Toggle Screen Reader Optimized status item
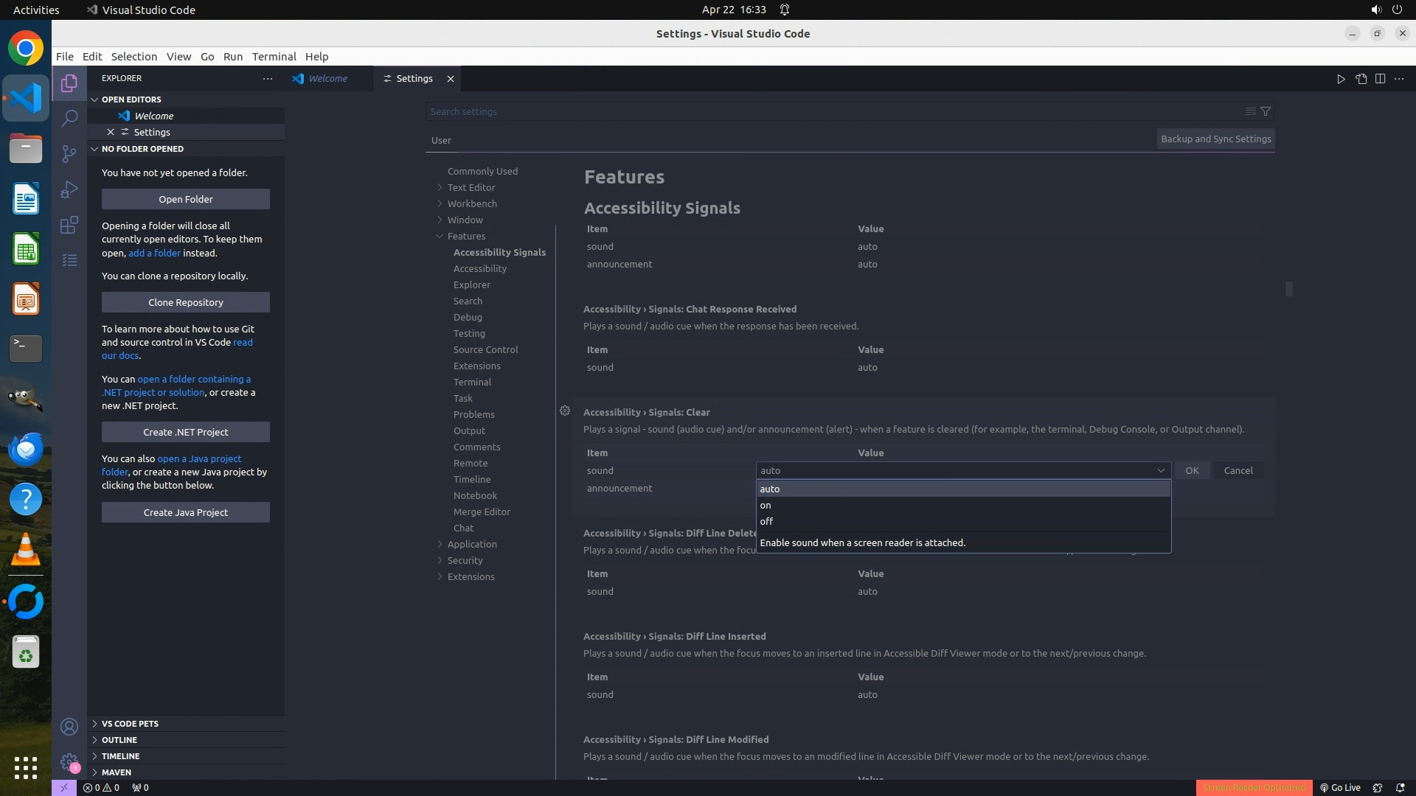Screen dimensions: 1416x796 click(1254, 787)
